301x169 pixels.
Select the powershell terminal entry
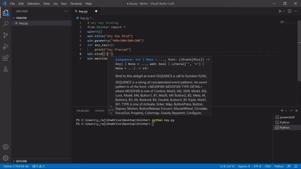pyautogui.click(x=287, y=117)
